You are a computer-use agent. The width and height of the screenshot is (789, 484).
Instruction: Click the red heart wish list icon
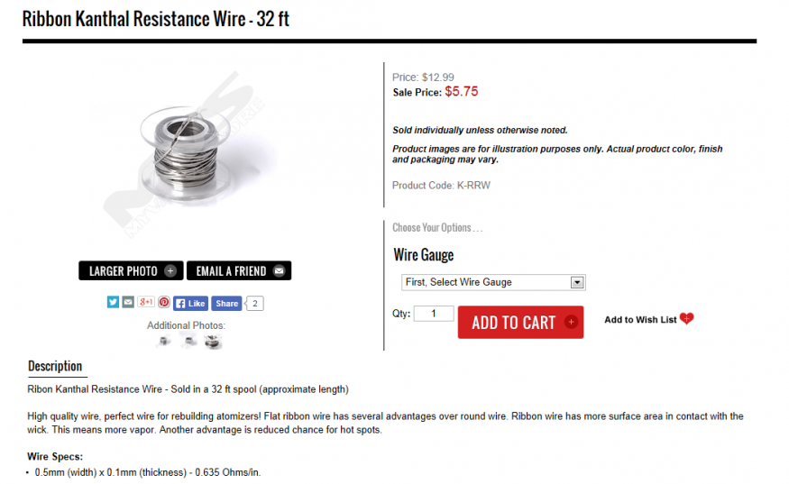click(687, 319)
